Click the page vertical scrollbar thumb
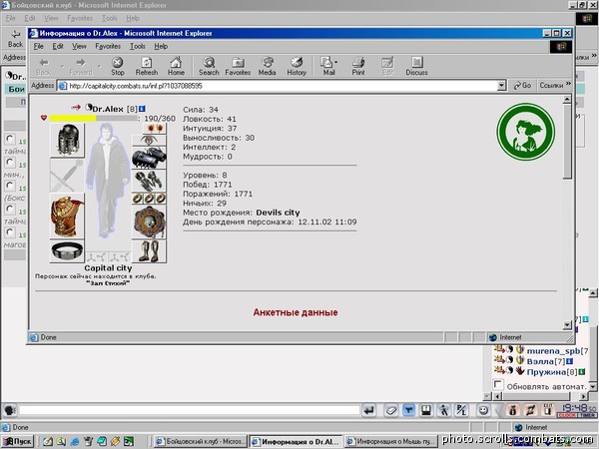The image size is (599, 449). click(567, 142)
